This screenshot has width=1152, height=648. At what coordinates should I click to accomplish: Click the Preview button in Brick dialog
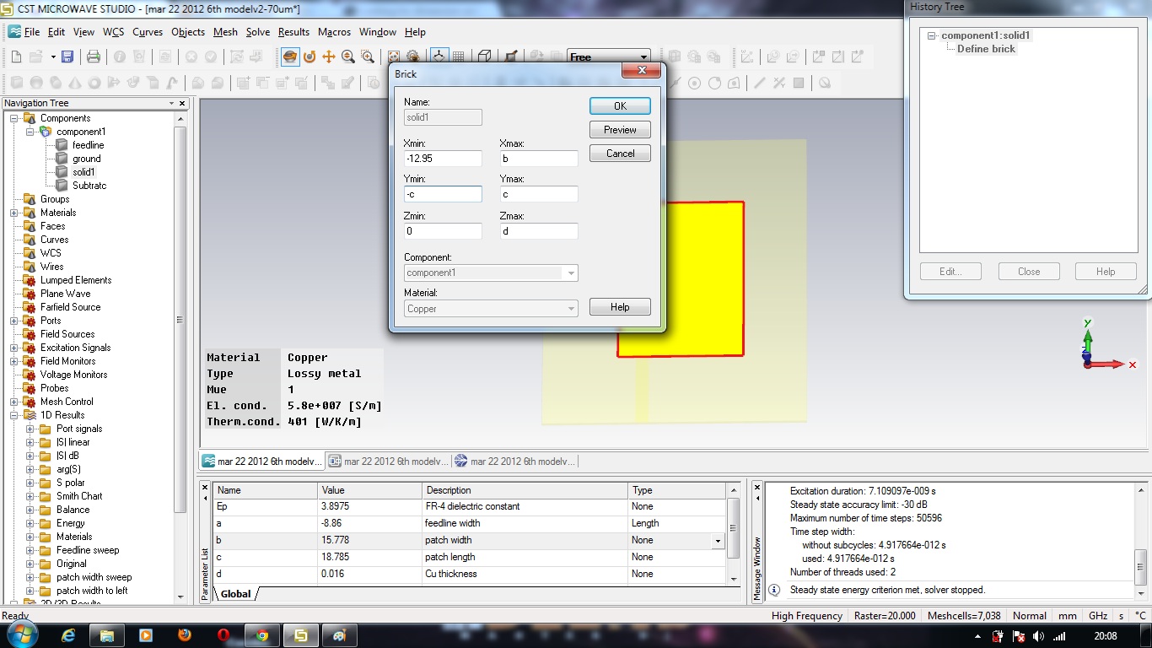(x=620, y=130)
